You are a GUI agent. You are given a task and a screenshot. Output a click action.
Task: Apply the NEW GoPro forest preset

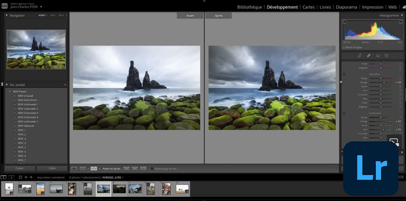tap(27, 100)
